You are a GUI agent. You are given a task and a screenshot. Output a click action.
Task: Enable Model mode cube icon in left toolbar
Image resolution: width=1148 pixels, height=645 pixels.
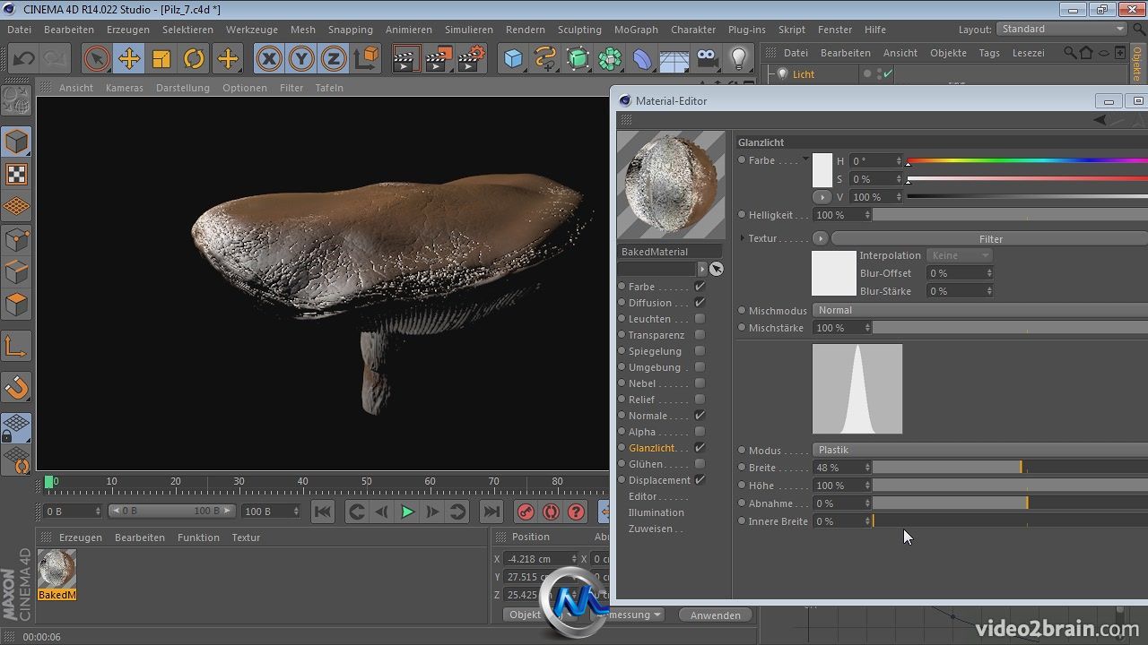click(16, 142)
